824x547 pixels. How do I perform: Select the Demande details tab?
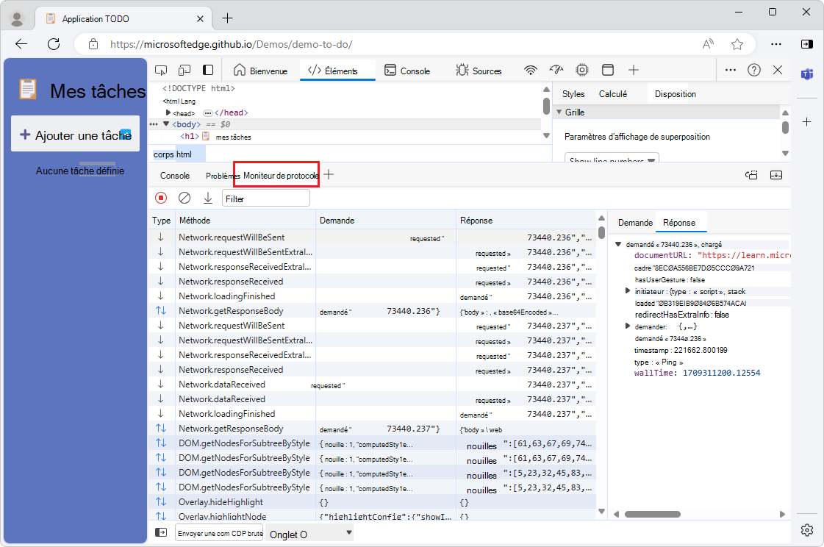(634, 223)
